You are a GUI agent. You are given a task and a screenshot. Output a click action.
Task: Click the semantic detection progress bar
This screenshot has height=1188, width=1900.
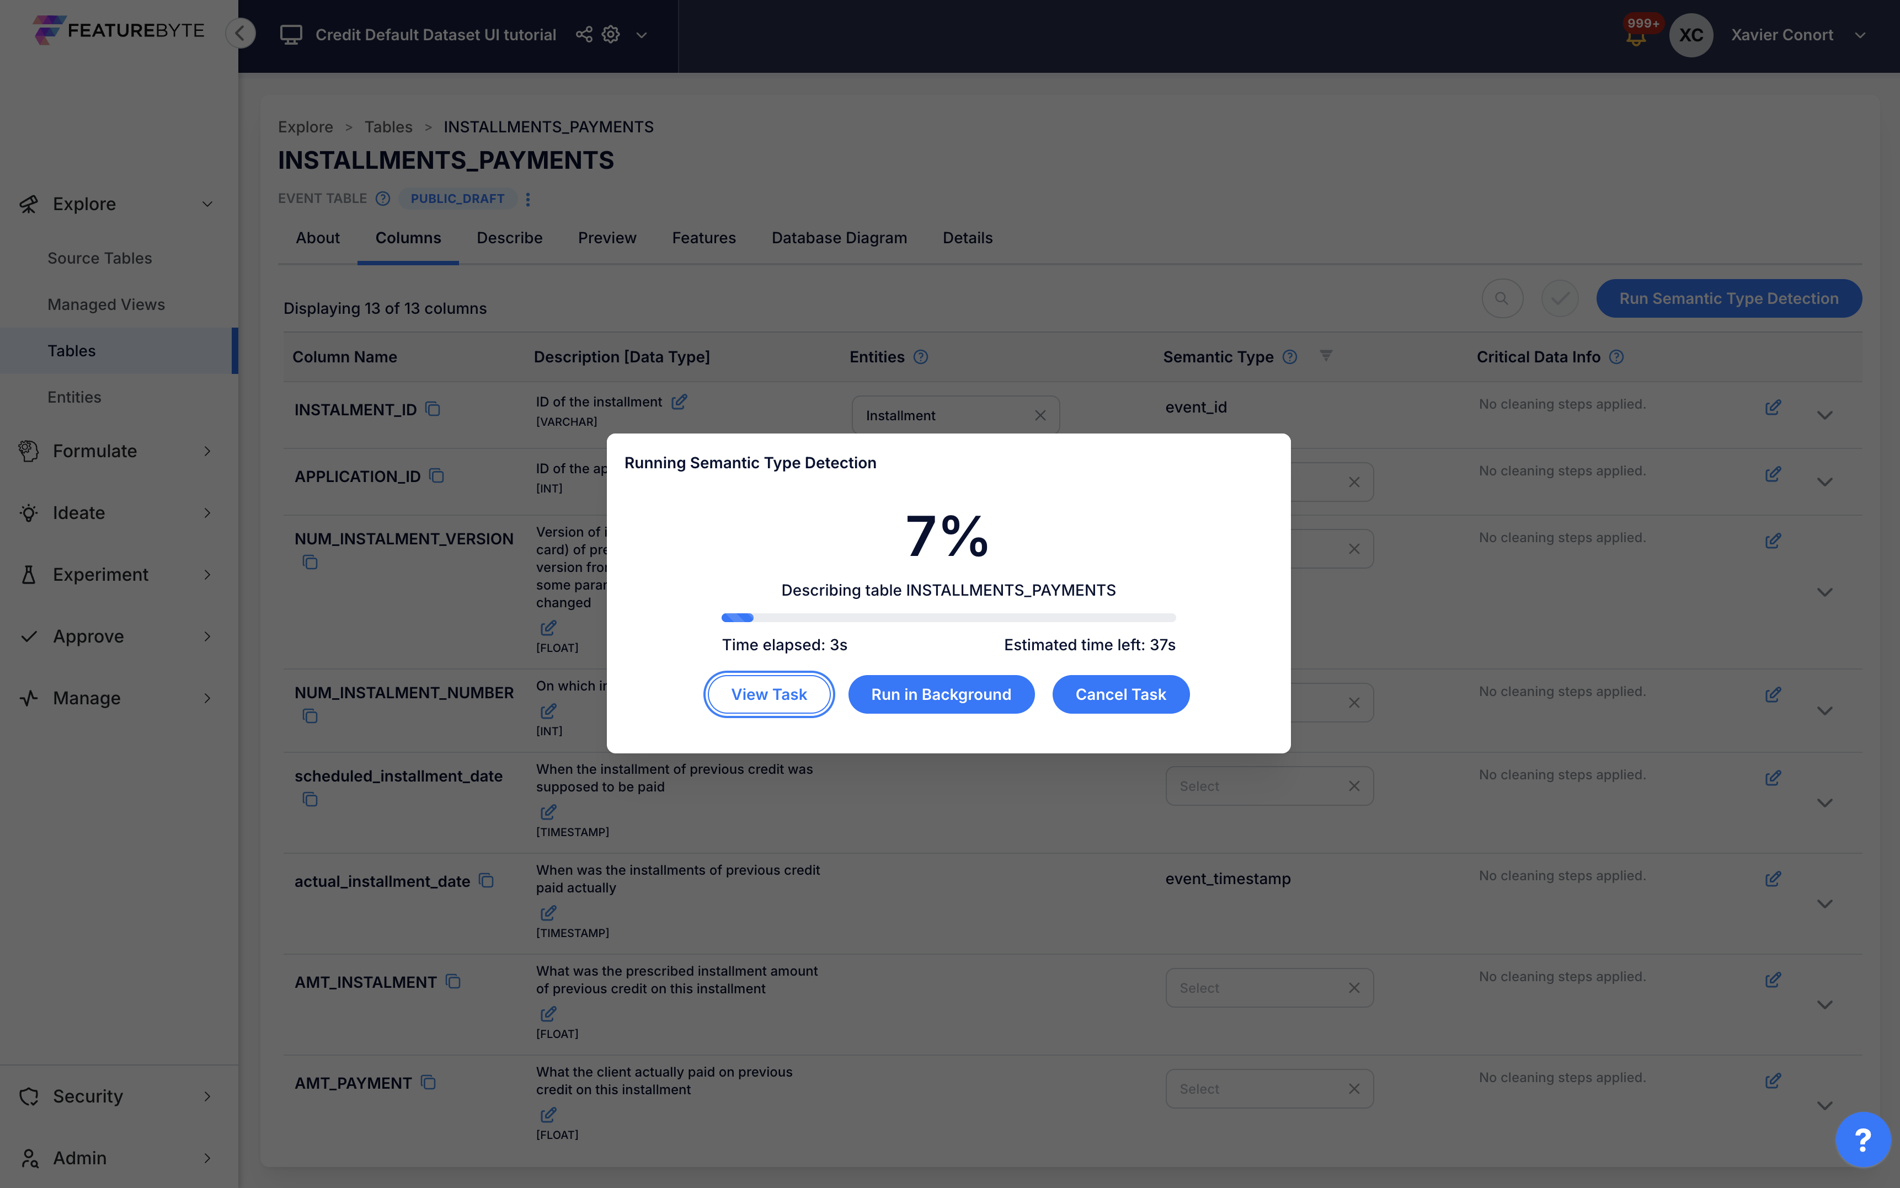pyautogui.click(x=948, y=618)
